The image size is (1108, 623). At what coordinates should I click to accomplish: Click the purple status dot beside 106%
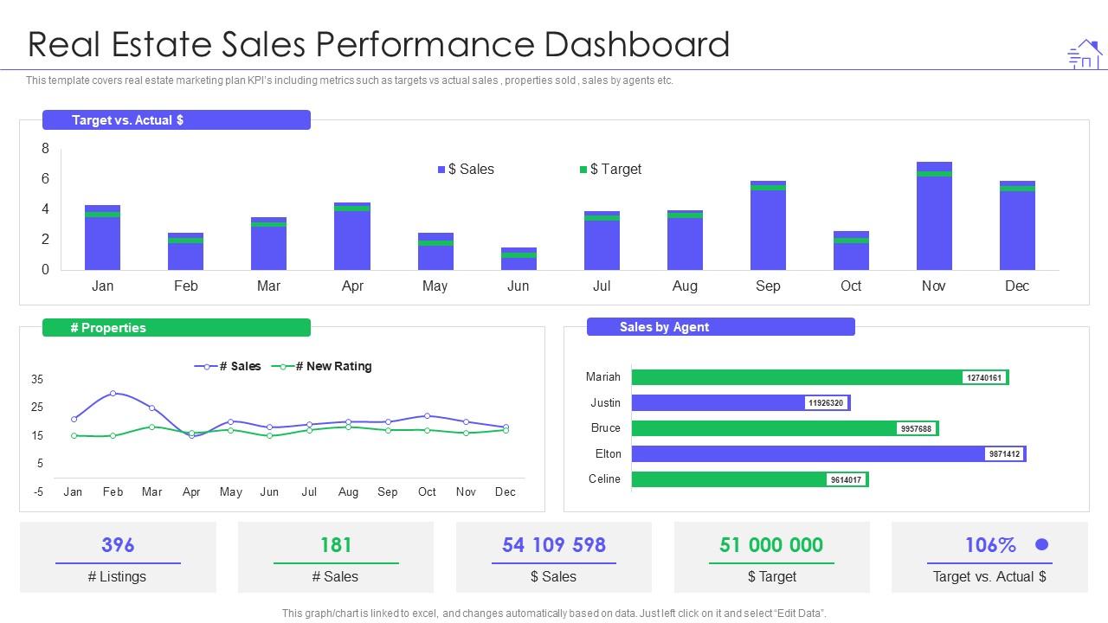pyautogui.click(x=1041, y=544)
